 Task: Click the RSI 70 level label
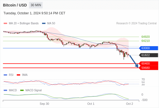click(x=143, y=79)
